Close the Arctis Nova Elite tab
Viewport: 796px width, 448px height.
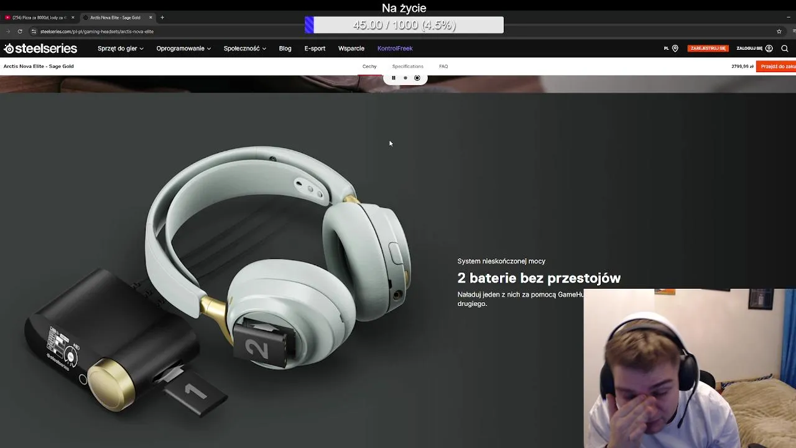pyautogui.click(x=150, y=17)
